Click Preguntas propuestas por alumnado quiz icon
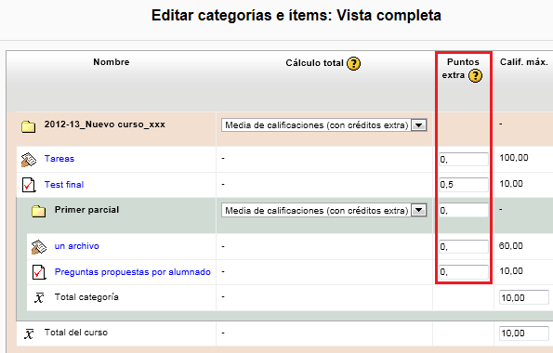553x353 pixels. 39,272
